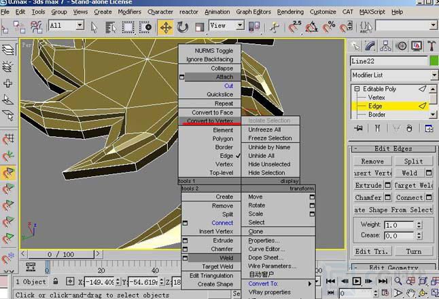Open the Motion command panel tab
The width and height of the screenshot is (439, 299).
pos(401,46)
